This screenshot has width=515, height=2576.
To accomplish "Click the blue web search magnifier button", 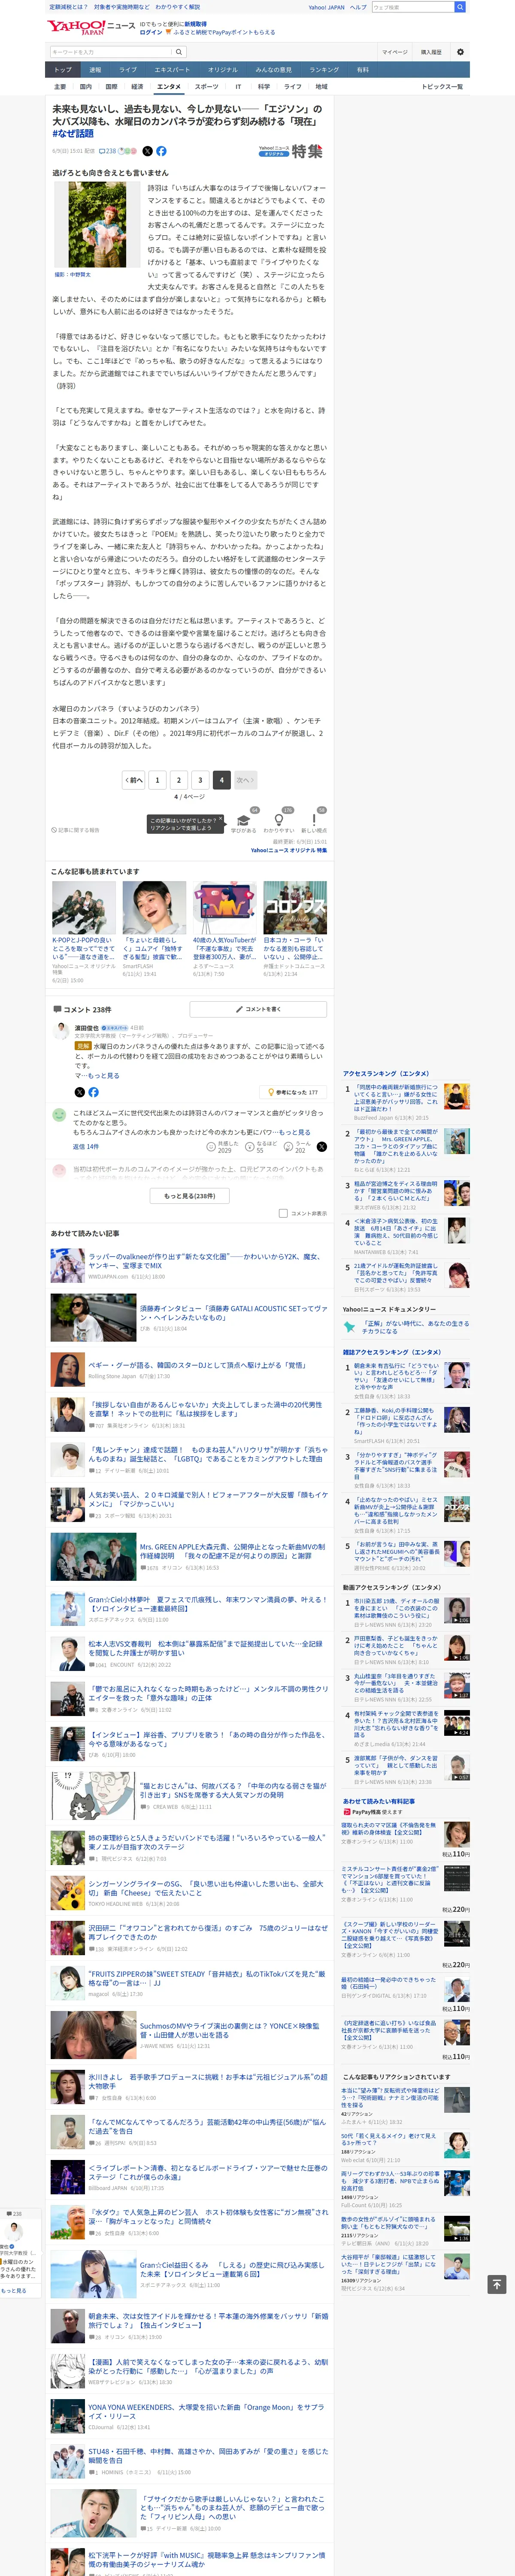I will click(x=460, y=7).
